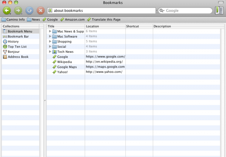Open the Bonjour collection
226x157 pixels.
coord(13,51)
